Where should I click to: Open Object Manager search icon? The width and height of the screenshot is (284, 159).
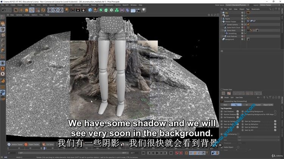click(x=270, y=9)
